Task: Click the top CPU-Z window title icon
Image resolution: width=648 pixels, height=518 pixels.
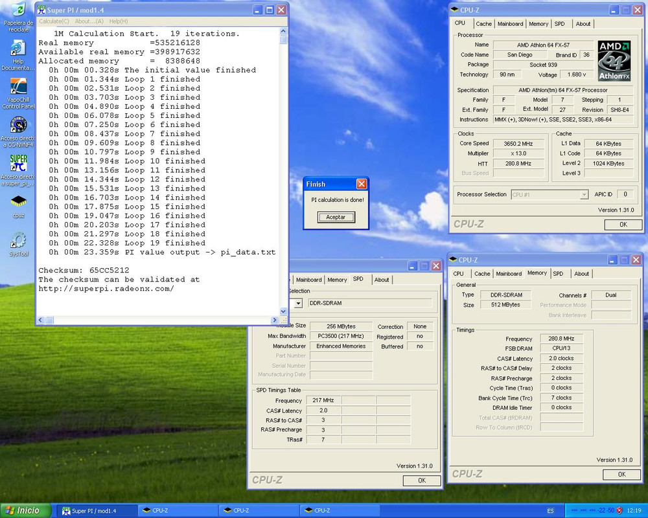Action: point(454,10)
